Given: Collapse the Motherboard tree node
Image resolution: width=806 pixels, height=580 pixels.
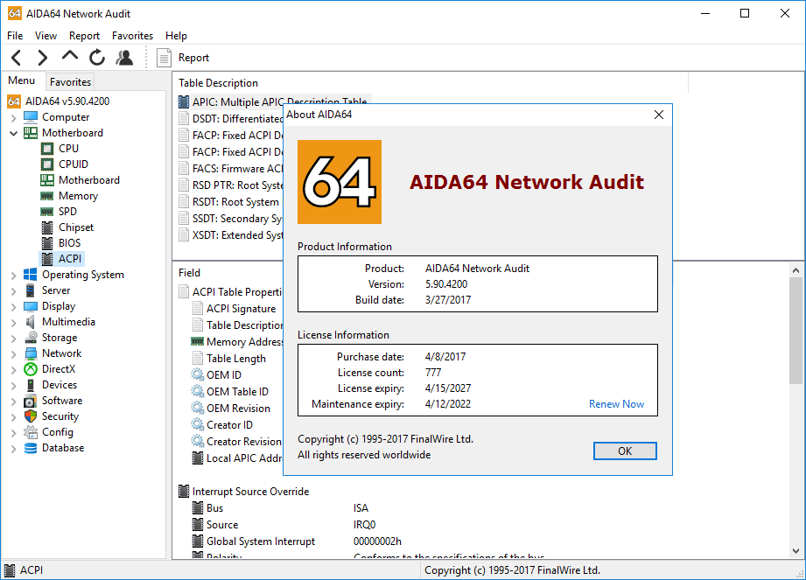Looking at the screenshot, I should [x=13, y=134].
